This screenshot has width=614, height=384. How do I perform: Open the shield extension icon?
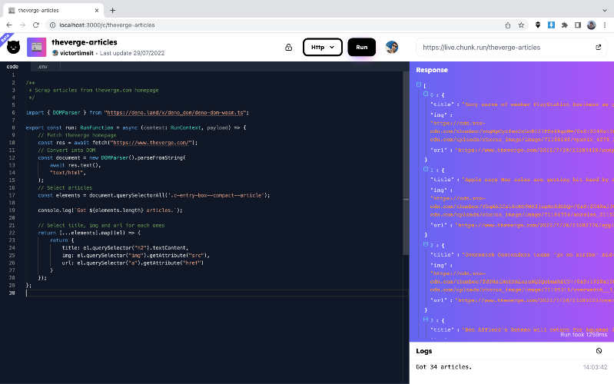[538, 25]
